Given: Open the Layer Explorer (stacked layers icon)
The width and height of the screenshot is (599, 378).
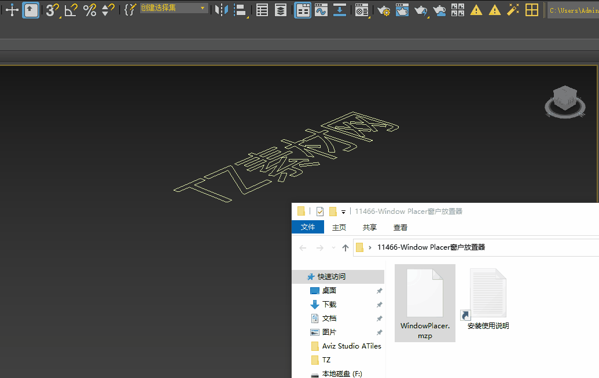Looking at the screenshot, I should point(281,10).
